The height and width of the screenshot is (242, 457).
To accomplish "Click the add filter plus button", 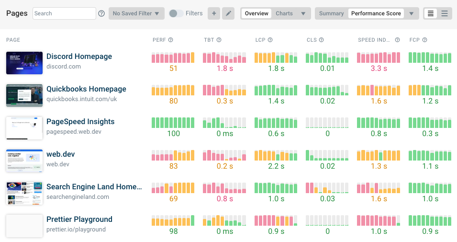I will coord(214,13).
